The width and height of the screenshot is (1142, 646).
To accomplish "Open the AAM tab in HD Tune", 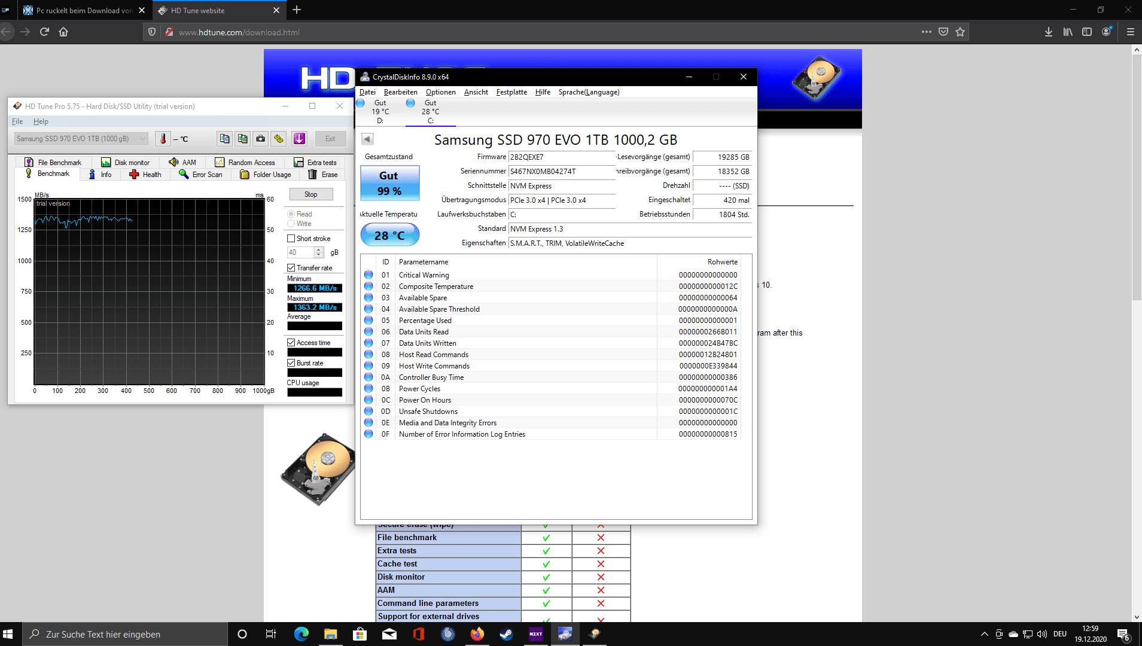I will [182, 162].
